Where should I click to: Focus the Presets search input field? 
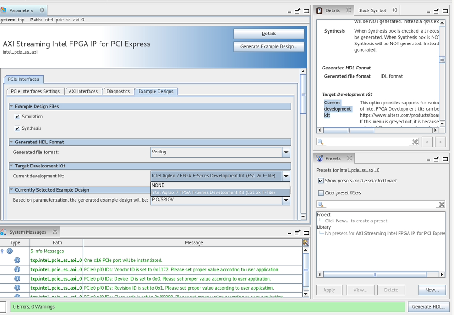[381, 204]
